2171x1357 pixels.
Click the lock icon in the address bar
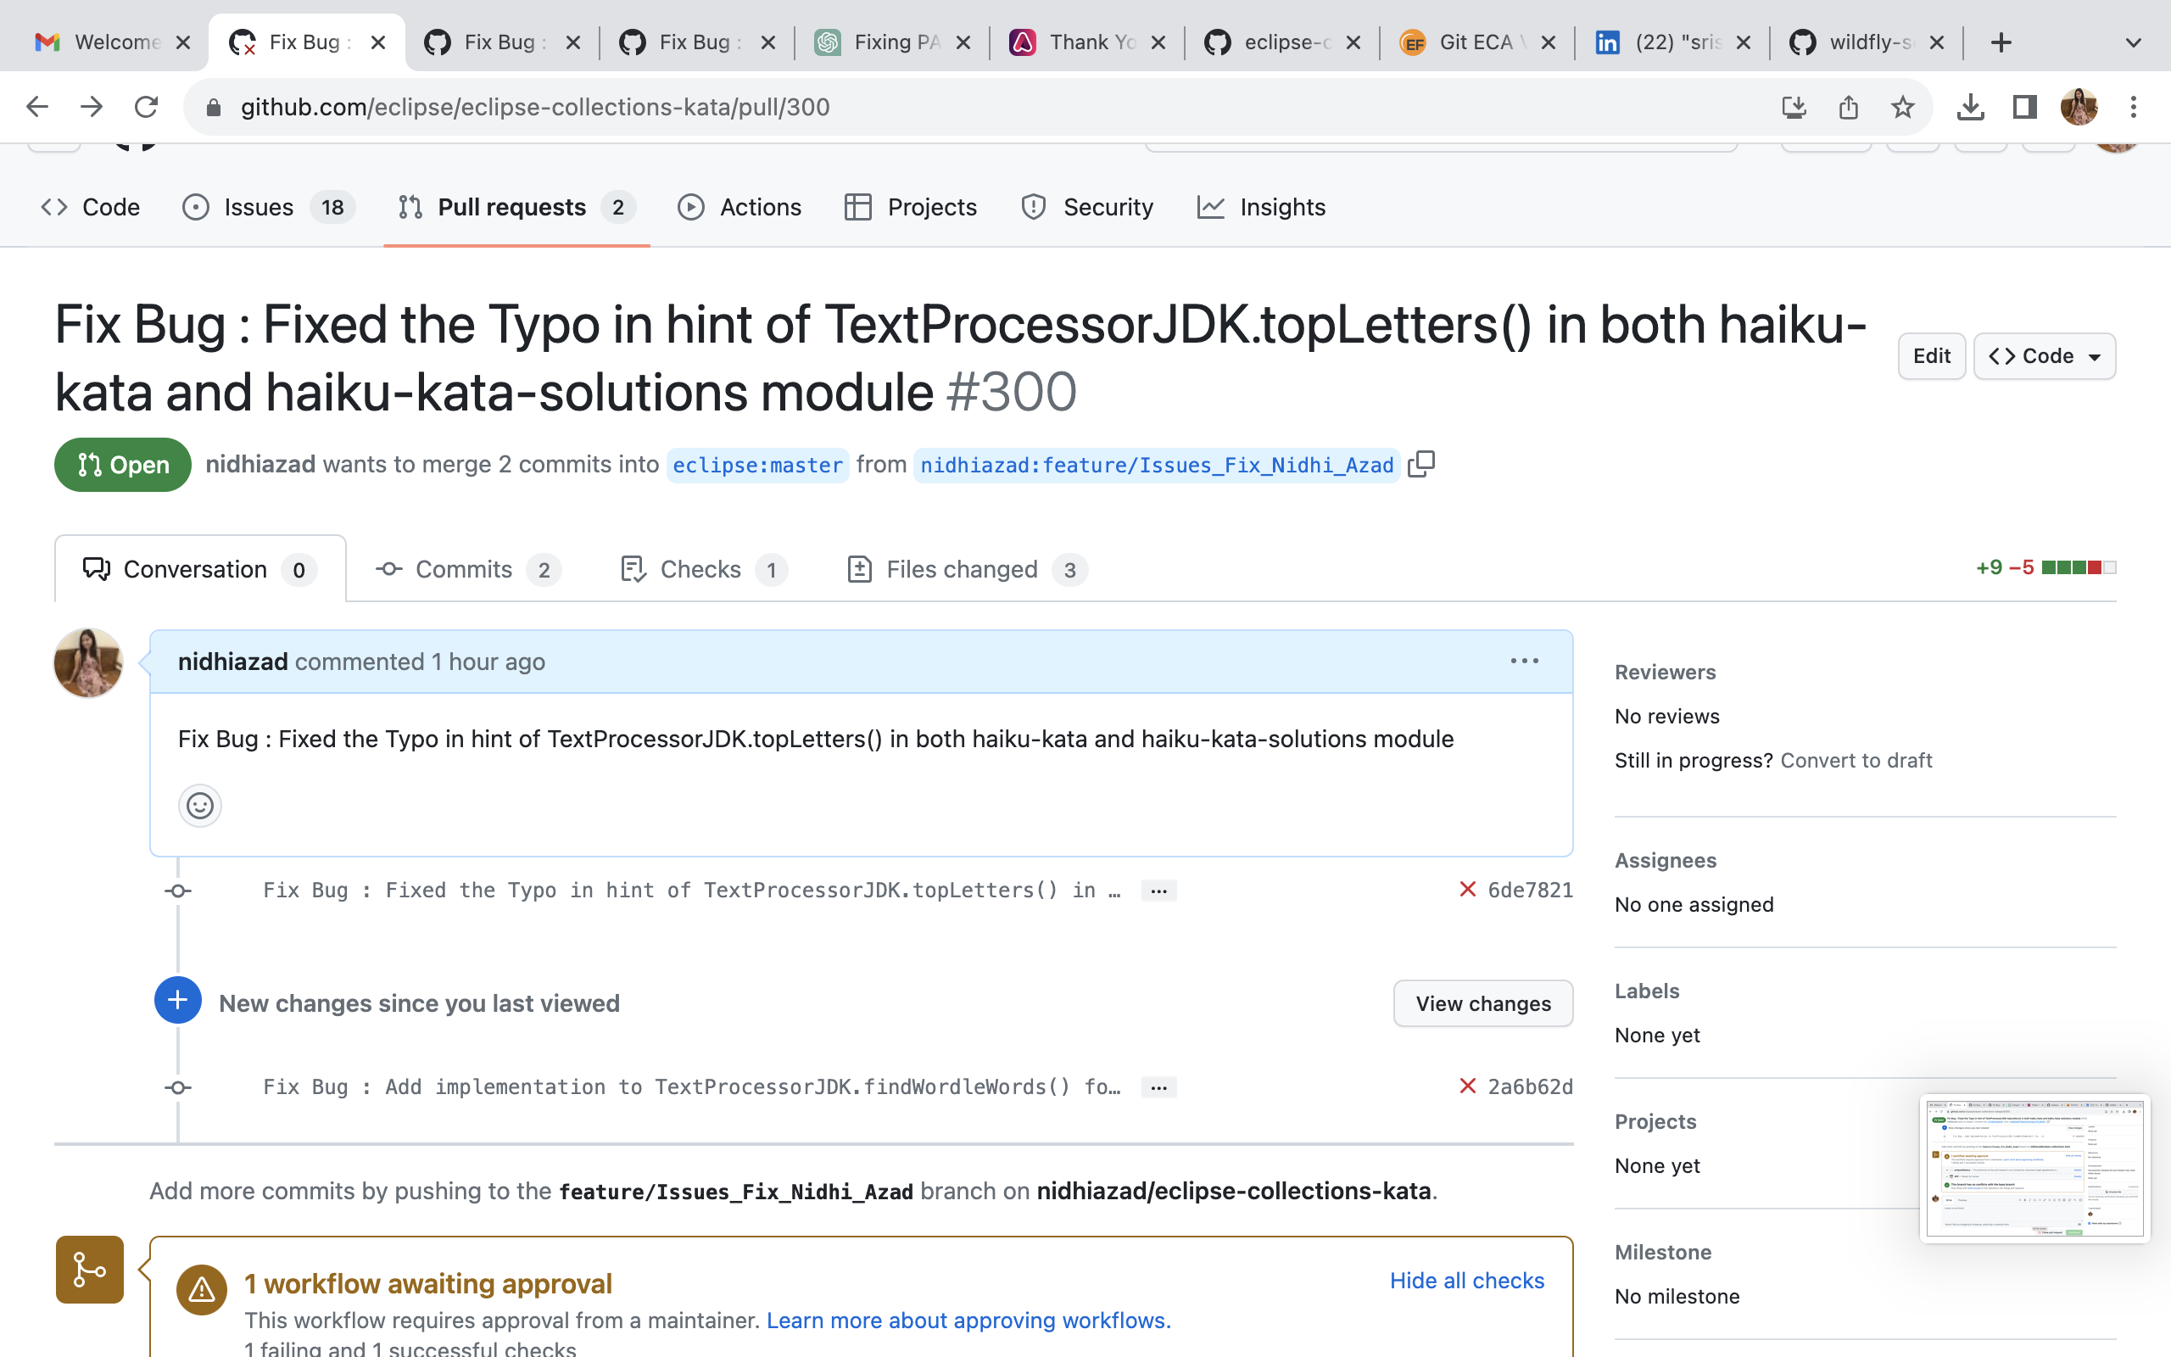213,108
